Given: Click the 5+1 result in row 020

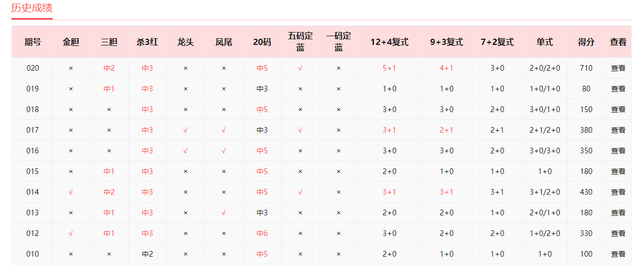Looking at the screenshot, I should 389,68.
